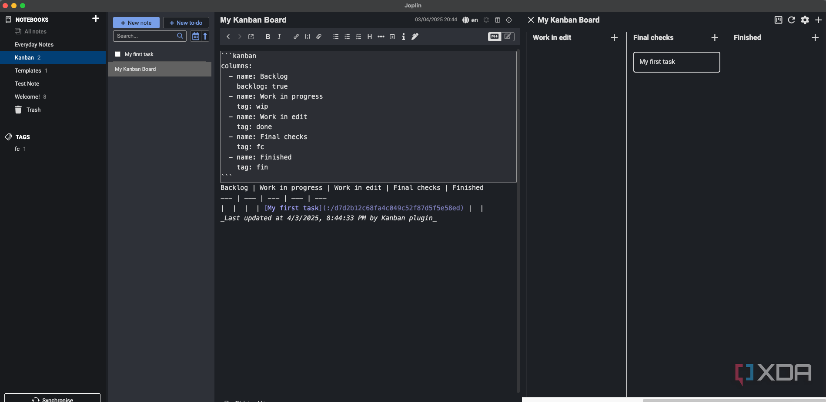Image resolution: width=826 pixels, height=402 pixels.
Task: Refresh the kanban board
Action: coord(792,20)
